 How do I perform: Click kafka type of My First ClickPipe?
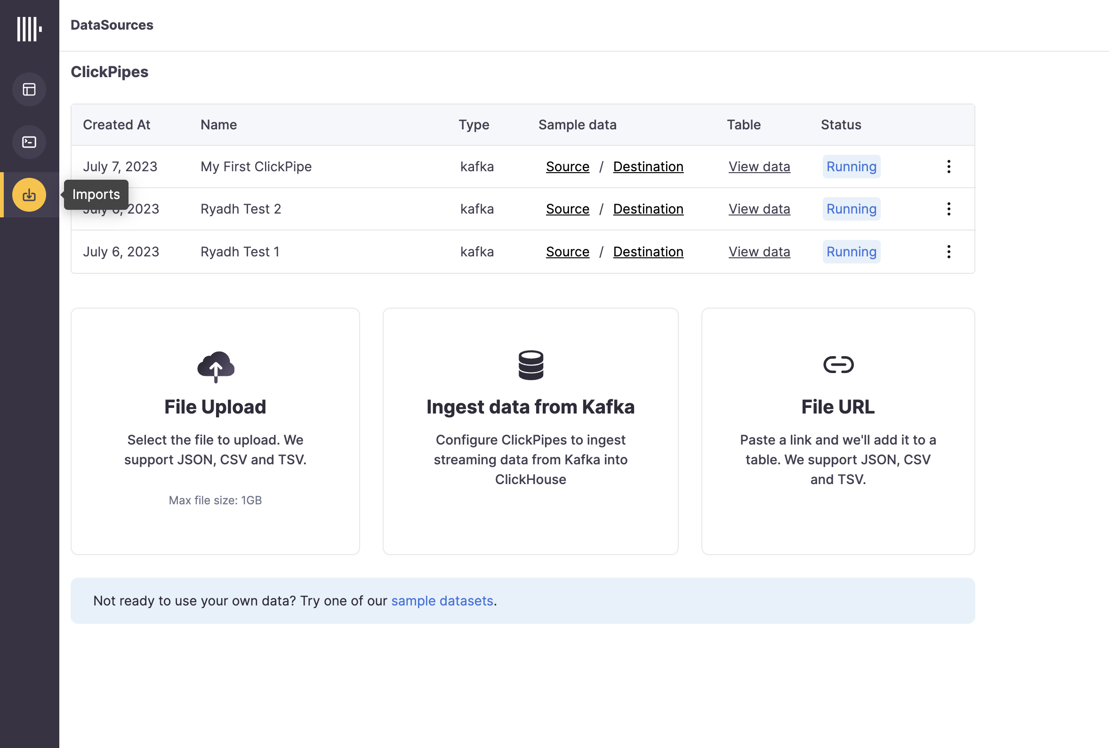477,167
